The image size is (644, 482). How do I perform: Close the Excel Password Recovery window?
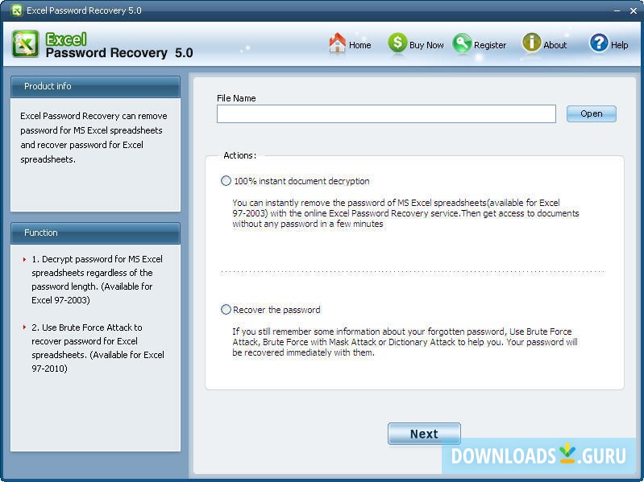pyautogui.click(x=634, y=10)
